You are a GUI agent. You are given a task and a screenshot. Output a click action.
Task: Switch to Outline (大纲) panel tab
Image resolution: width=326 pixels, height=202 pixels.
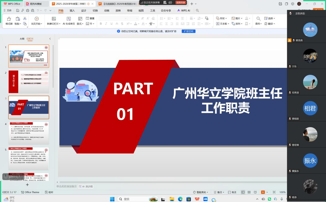click(22, 39)
